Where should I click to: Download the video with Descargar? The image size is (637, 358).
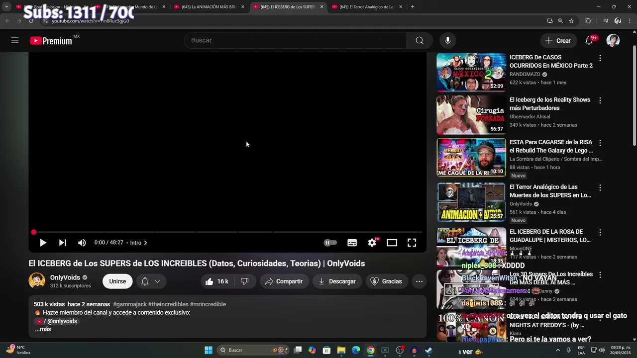337,281
